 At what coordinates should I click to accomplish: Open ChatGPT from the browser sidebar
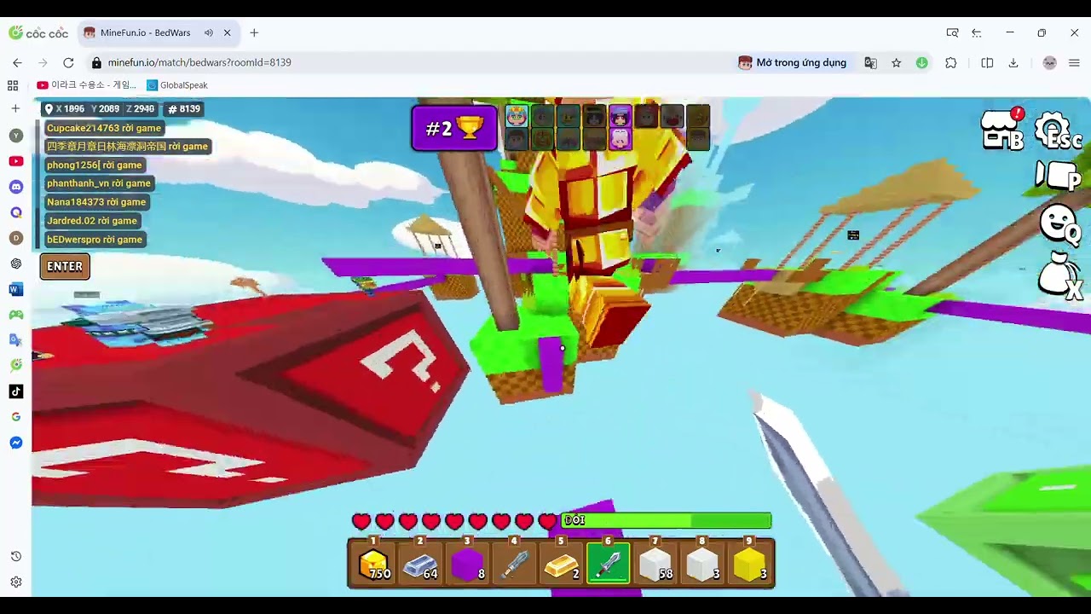[x=15, y=264]
